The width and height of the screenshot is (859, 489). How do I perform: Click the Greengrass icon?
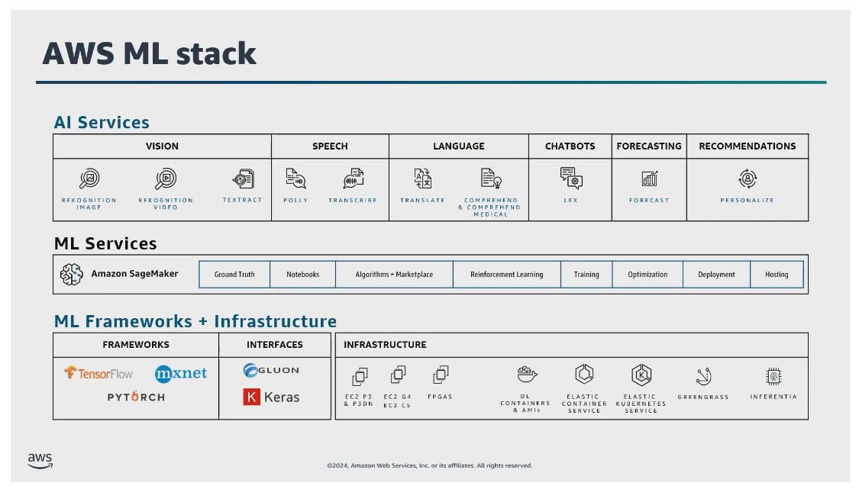point(703,377)
